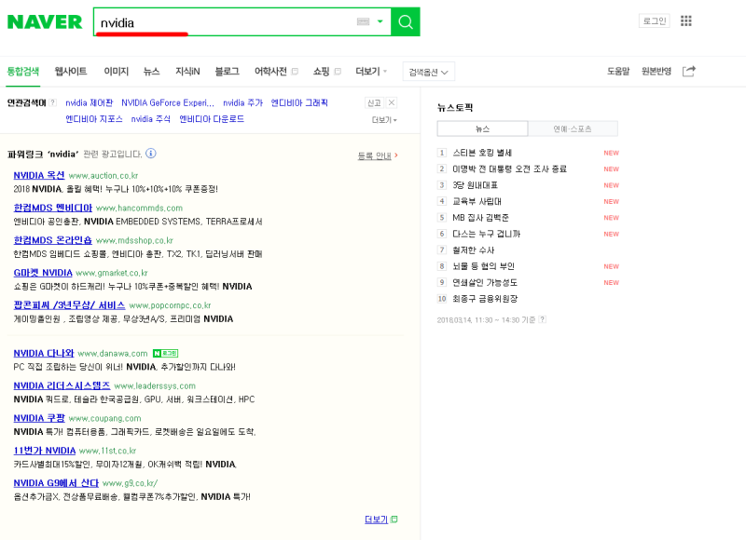Screen dimensions: 746x540
Task: Click related search 엔디비아 지포스
Action: [94, 119]
